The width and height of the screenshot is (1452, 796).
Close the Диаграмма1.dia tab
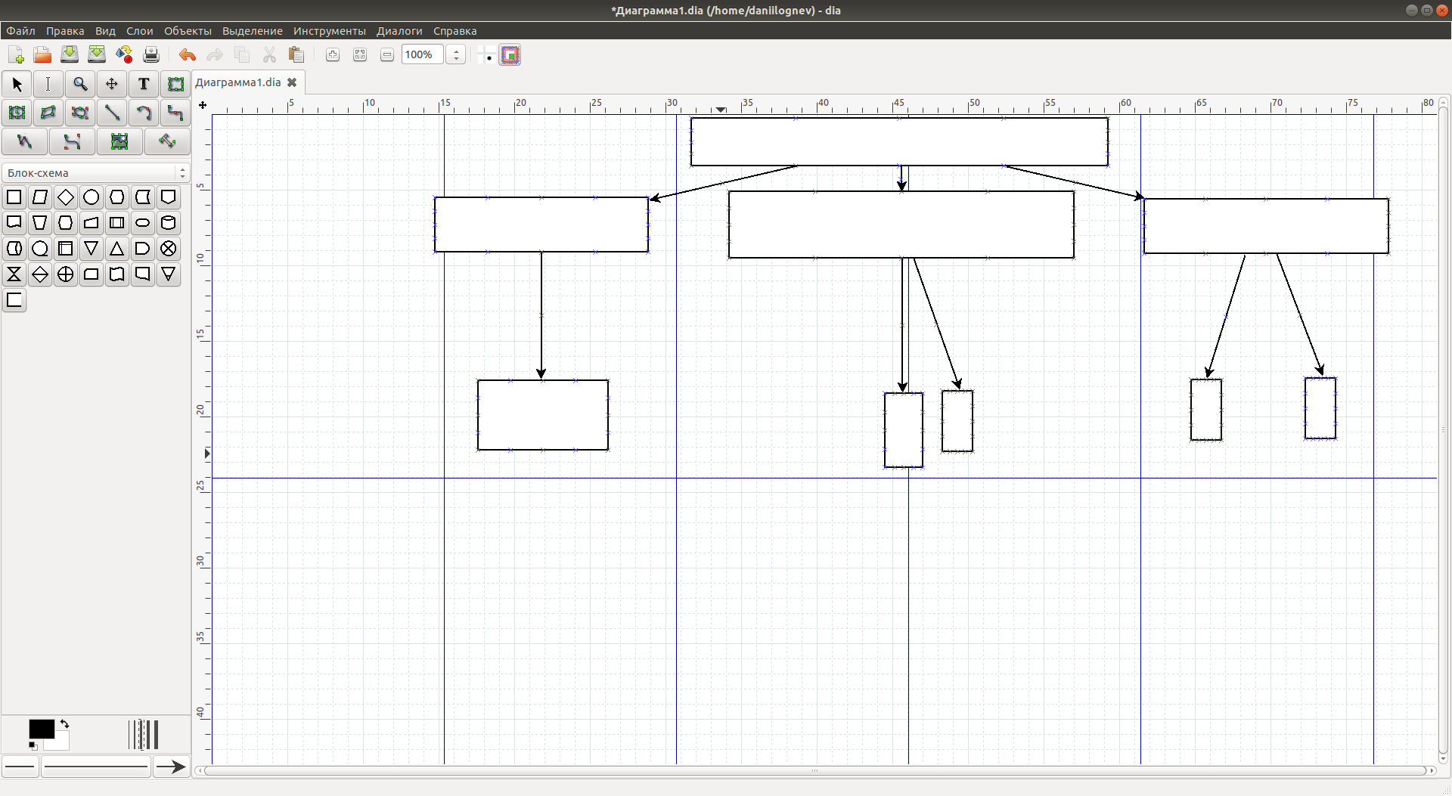[x=292, y=82]
